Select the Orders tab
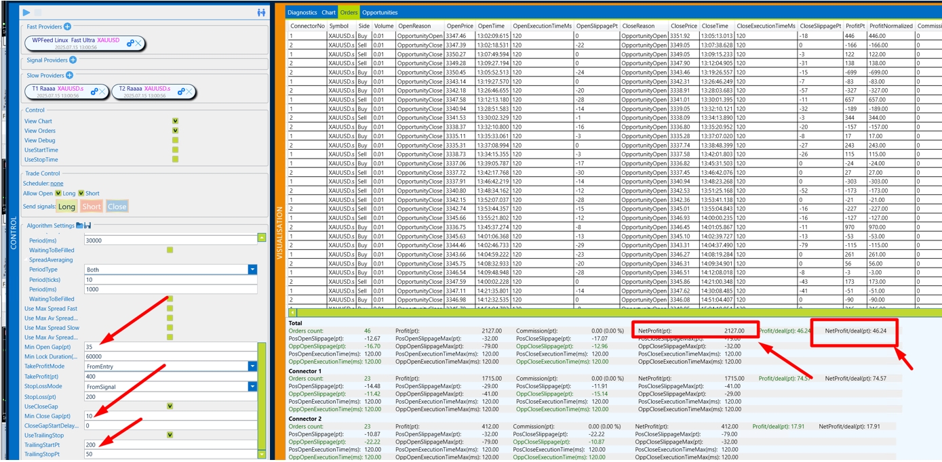942x462 pixels. (349, 12)
